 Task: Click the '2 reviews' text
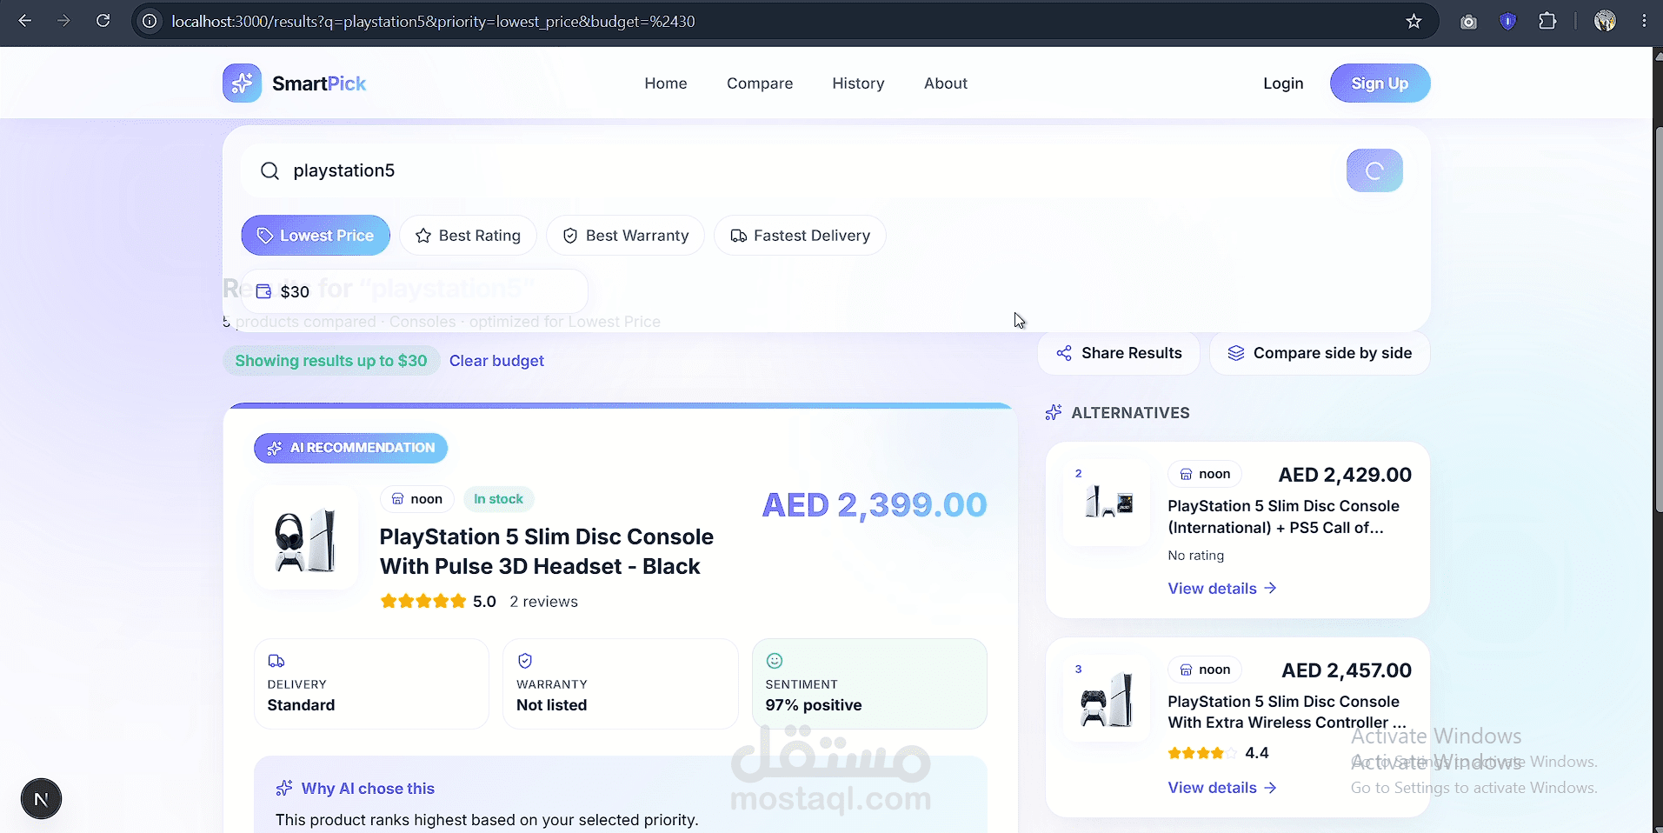(x=543, y=602)
